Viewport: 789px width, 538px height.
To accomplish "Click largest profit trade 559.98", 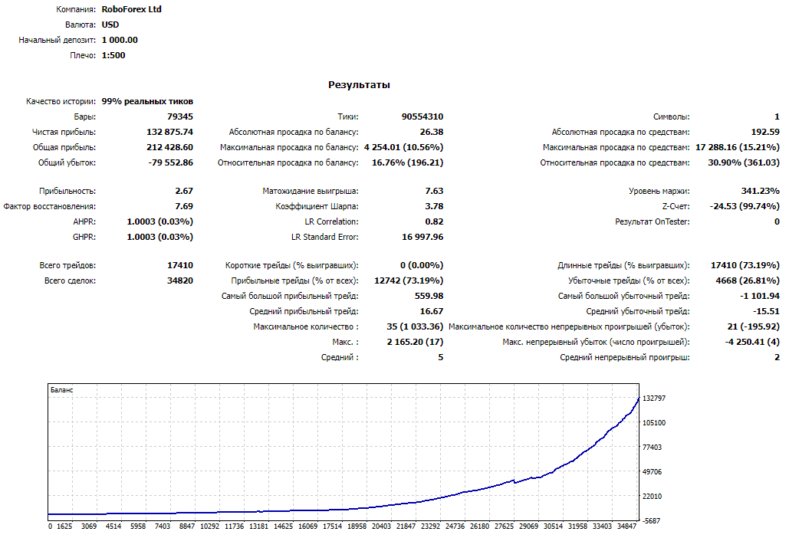I will (x=429, y=296).
